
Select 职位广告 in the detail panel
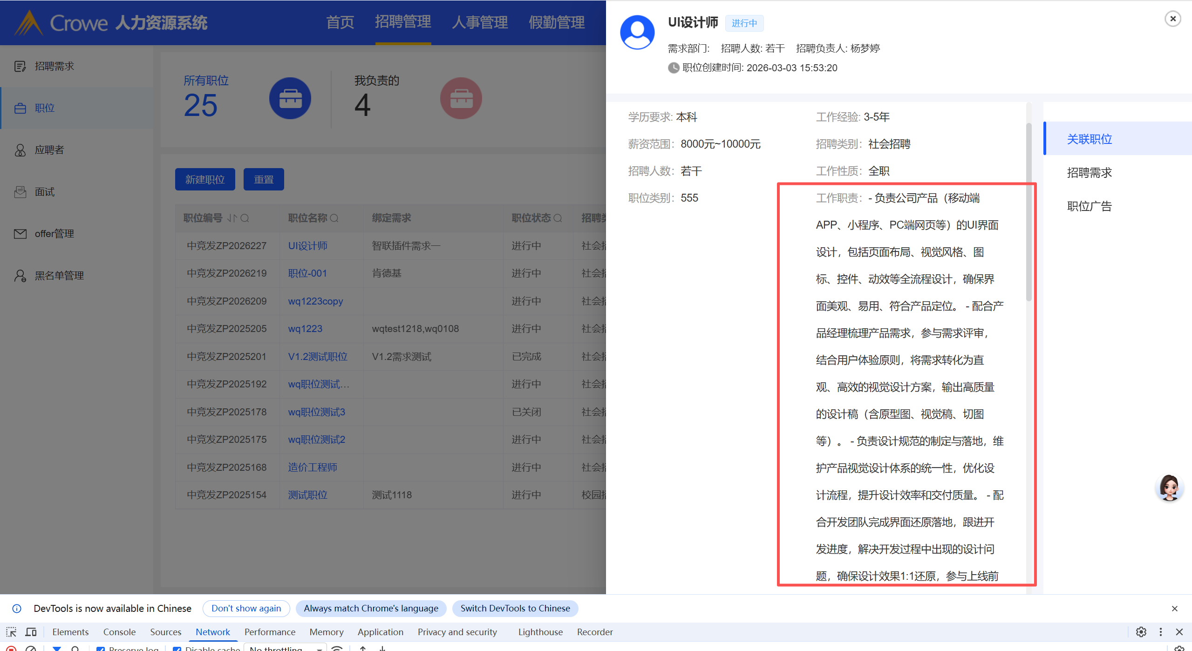click(1089, 206)
